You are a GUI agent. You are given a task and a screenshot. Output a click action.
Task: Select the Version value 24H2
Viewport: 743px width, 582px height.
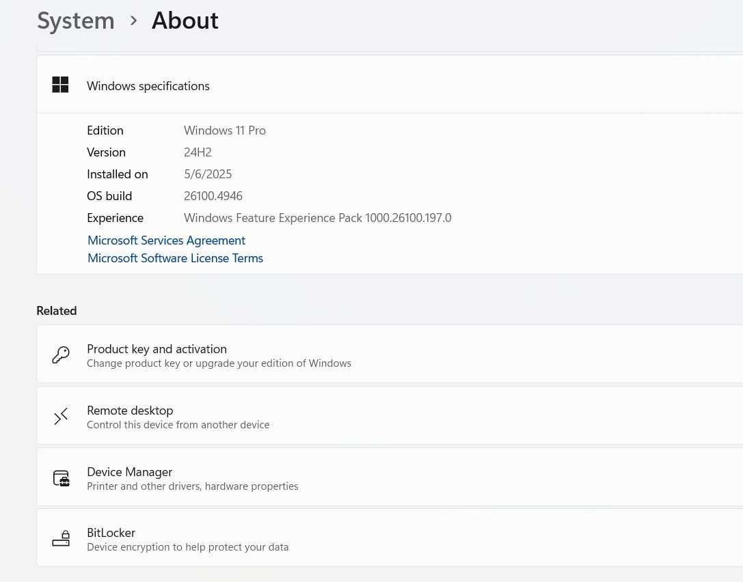(198, 152)
